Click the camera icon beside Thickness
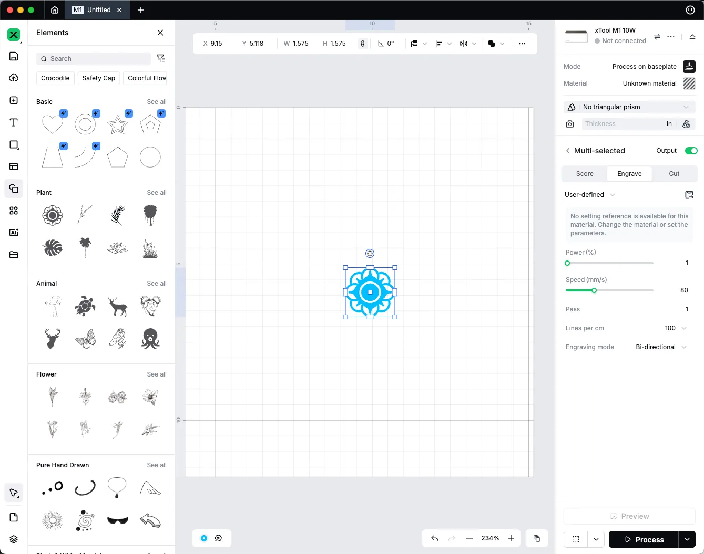704x554 pixels. [x=570, y=124]
